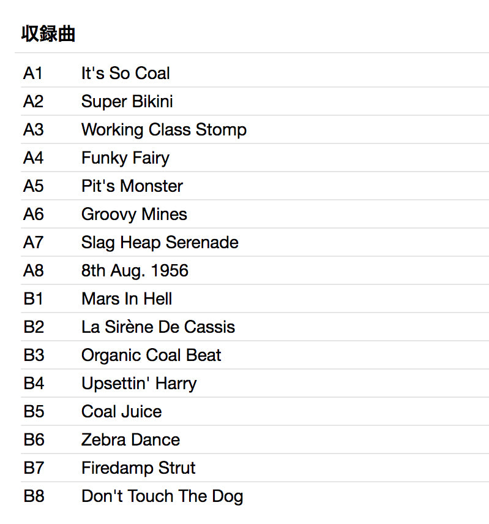Click the Upsettin' Harry track title
This screenshot has width=489, height=524.
pos(139,384)
